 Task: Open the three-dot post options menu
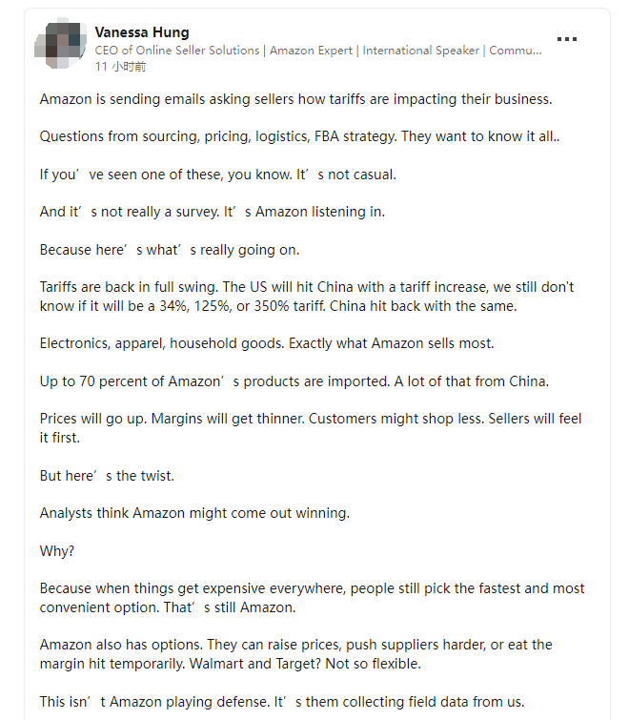click(567, 39)
